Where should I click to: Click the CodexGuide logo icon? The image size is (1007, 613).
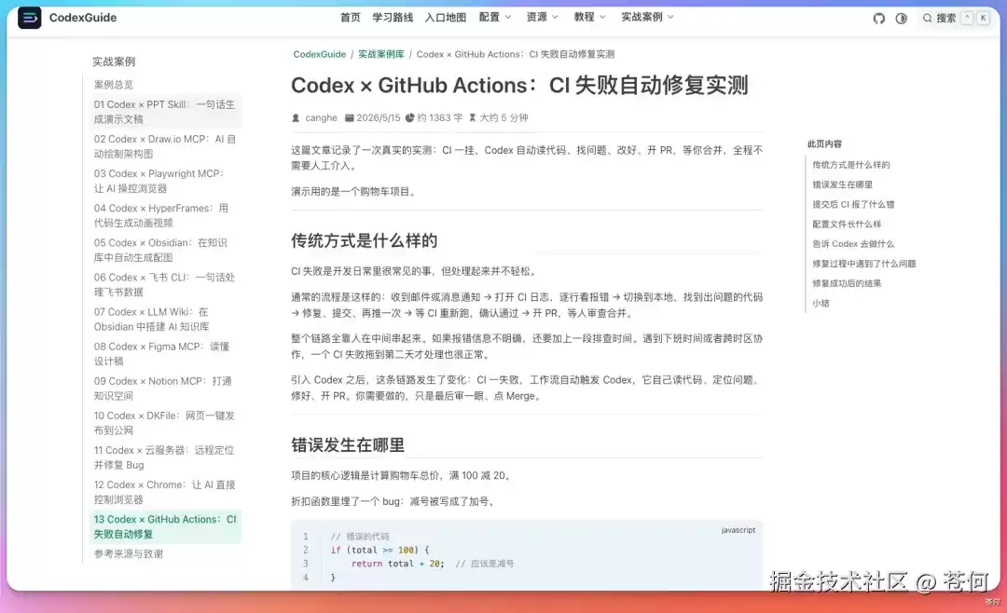[x=30, y=18]
